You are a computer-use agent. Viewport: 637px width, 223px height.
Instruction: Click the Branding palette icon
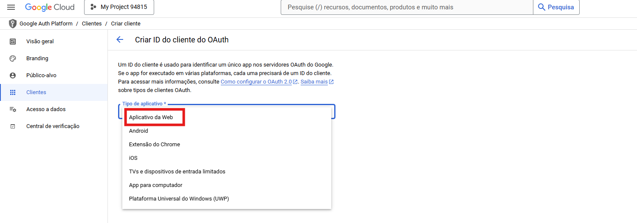click(x=13, y=59)
